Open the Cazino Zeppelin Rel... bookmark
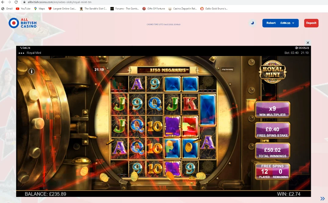Image resolution: width=328 pixels, height=203 pixels. click(x=183, y=9)
